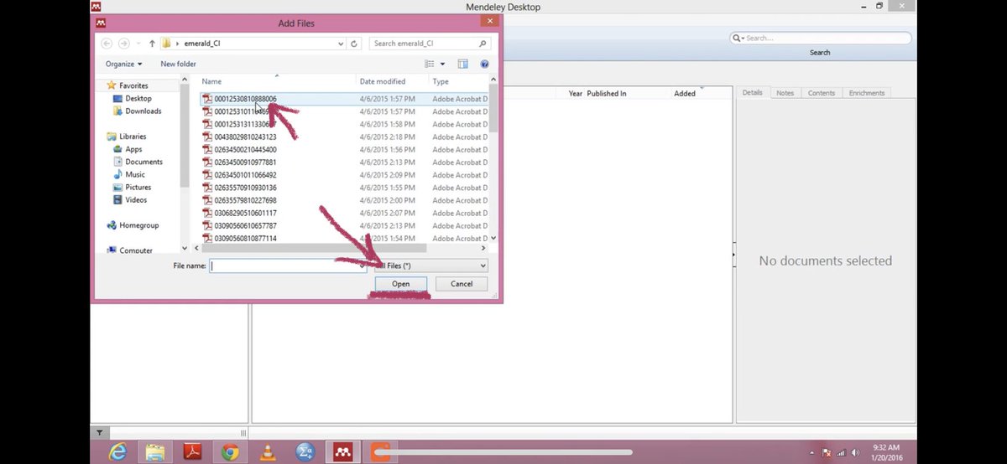Launch Internet Explorer from the taskbar
Screen dimensions: 1007x464
coord(117,452)
